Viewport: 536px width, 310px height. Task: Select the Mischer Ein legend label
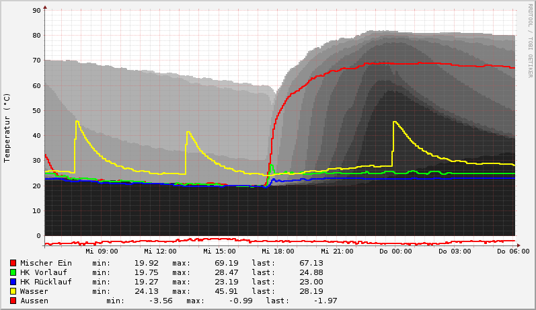click(x=46, y=263)
